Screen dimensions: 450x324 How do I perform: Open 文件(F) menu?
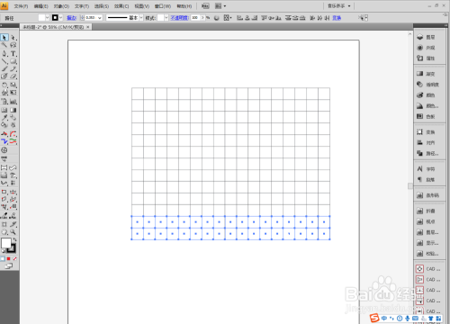pos(21,6)
